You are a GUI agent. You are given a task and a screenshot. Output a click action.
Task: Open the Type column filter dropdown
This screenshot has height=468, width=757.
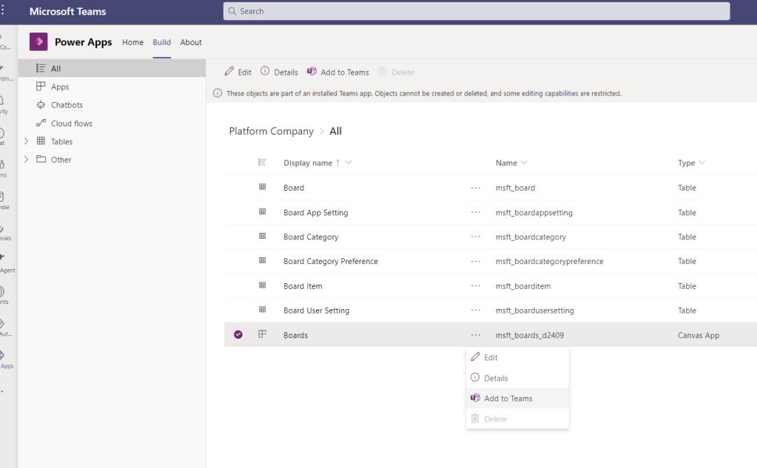point(702,163)
